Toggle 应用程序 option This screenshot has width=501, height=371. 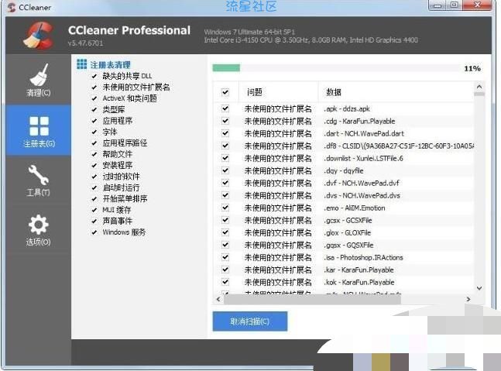(94, 121)
